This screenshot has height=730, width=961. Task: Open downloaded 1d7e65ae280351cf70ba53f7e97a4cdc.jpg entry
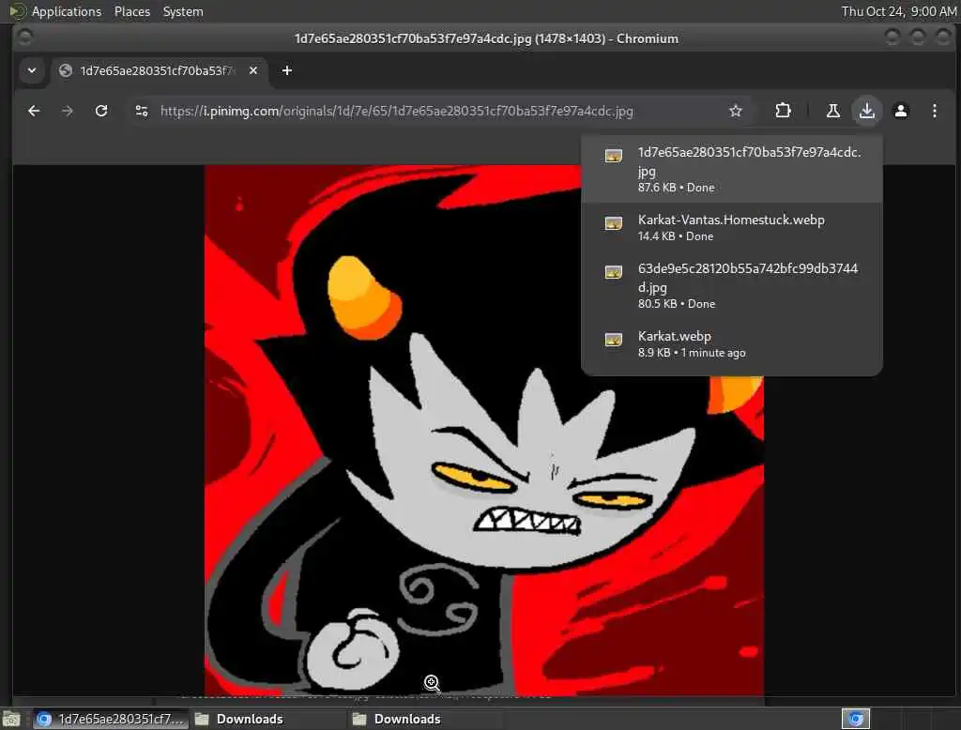tap(732, 169)
